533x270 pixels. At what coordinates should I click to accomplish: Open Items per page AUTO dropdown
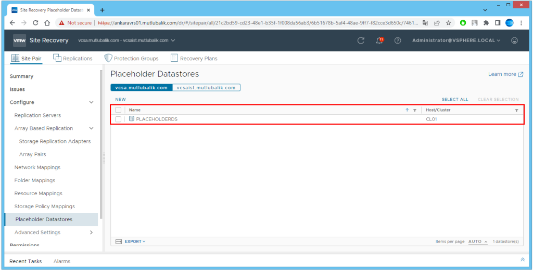(x=478, y=241)
